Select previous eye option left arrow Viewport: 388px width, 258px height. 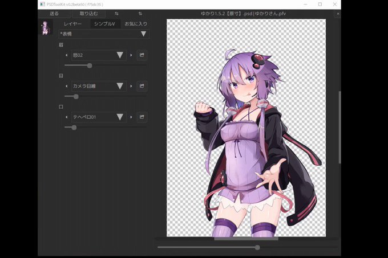tap(66, 86)
